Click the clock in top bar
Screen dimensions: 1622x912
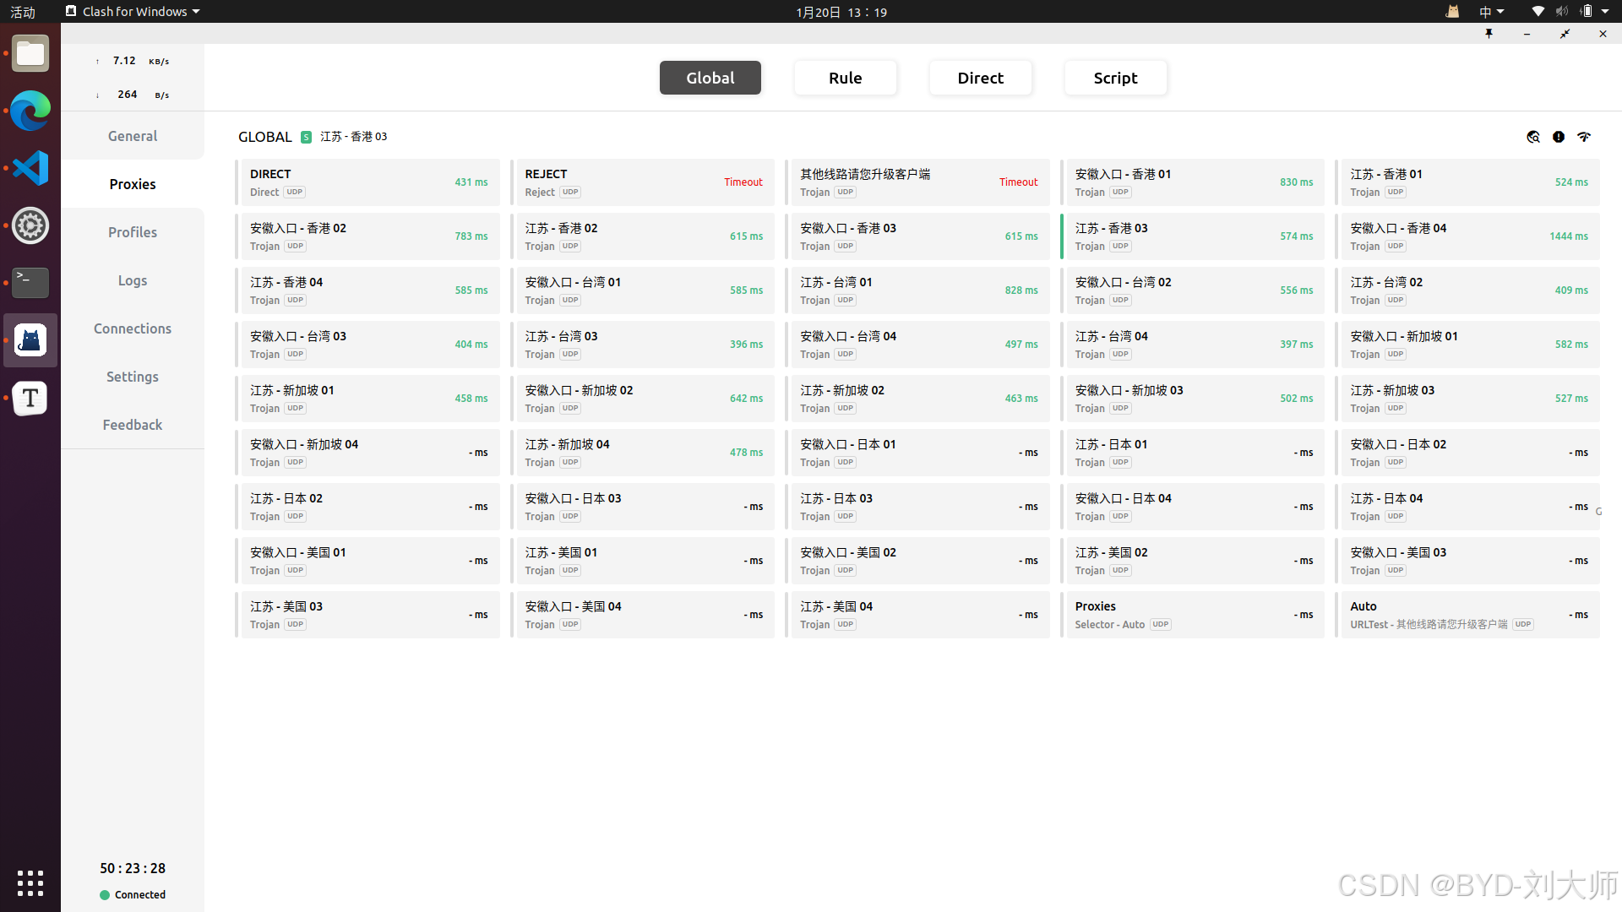841,12
